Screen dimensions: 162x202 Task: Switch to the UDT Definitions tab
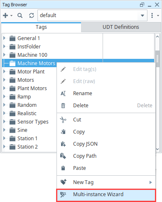point(121,27)
